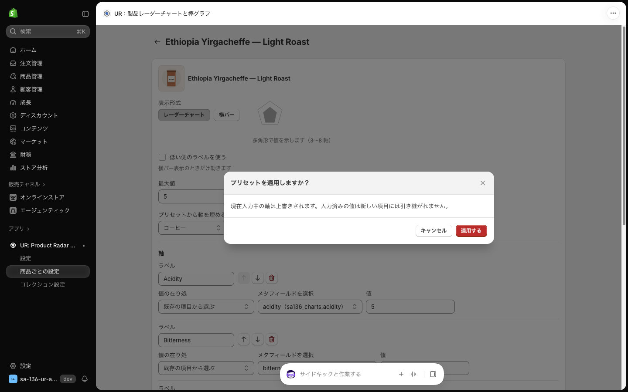Open オンラインストア sales channel
The height and width of the screenshot is (392, 628).
(x=48, y=197)
